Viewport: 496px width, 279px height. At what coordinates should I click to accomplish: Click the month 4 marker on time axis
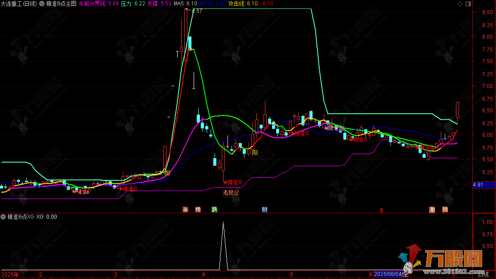coord(203,275)
